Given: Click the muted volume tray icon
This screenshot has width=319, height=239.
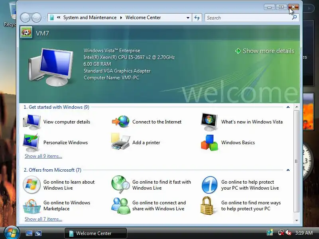Looking at the screenshot, I should 288,233.
